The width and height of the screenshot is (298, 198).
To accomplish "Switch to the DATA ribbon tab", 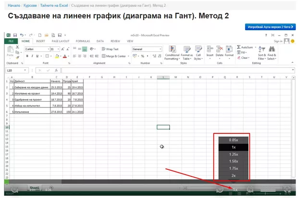I will [x=100, y=41].
